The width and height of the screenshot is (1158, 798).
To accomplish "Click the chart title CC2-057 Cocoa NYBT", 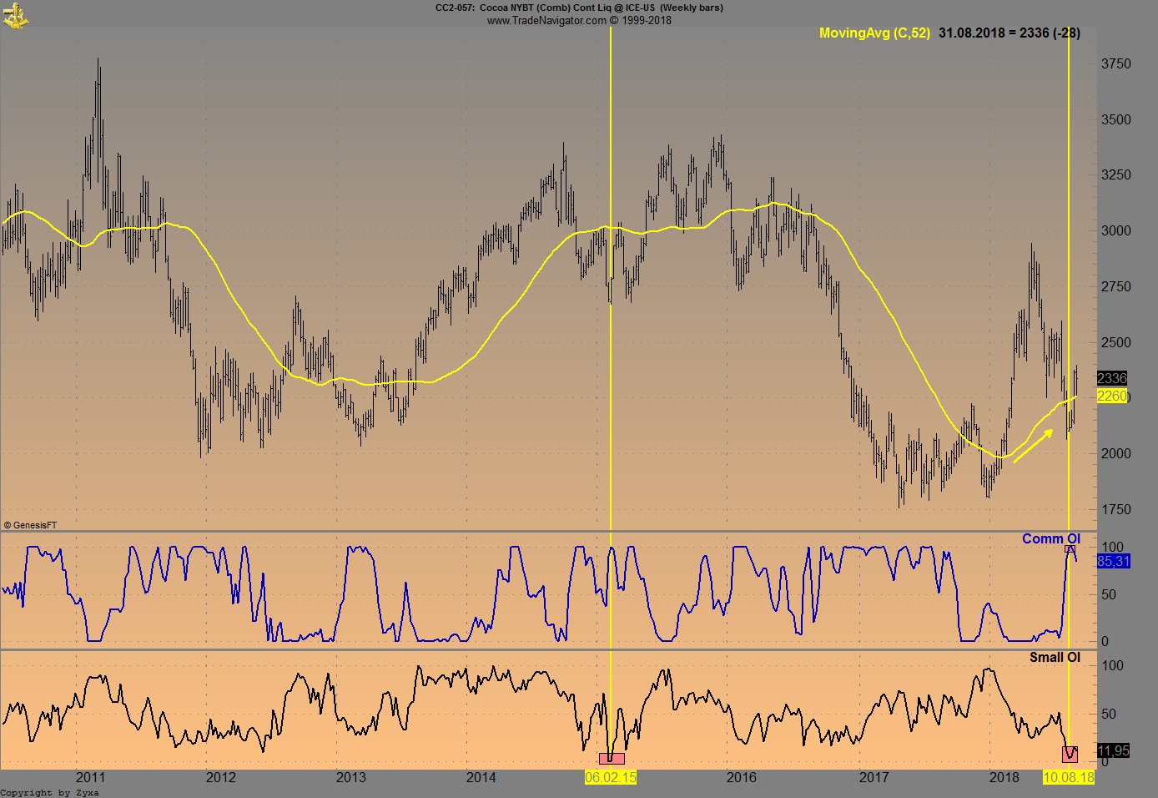I will [x=578, y=8].
